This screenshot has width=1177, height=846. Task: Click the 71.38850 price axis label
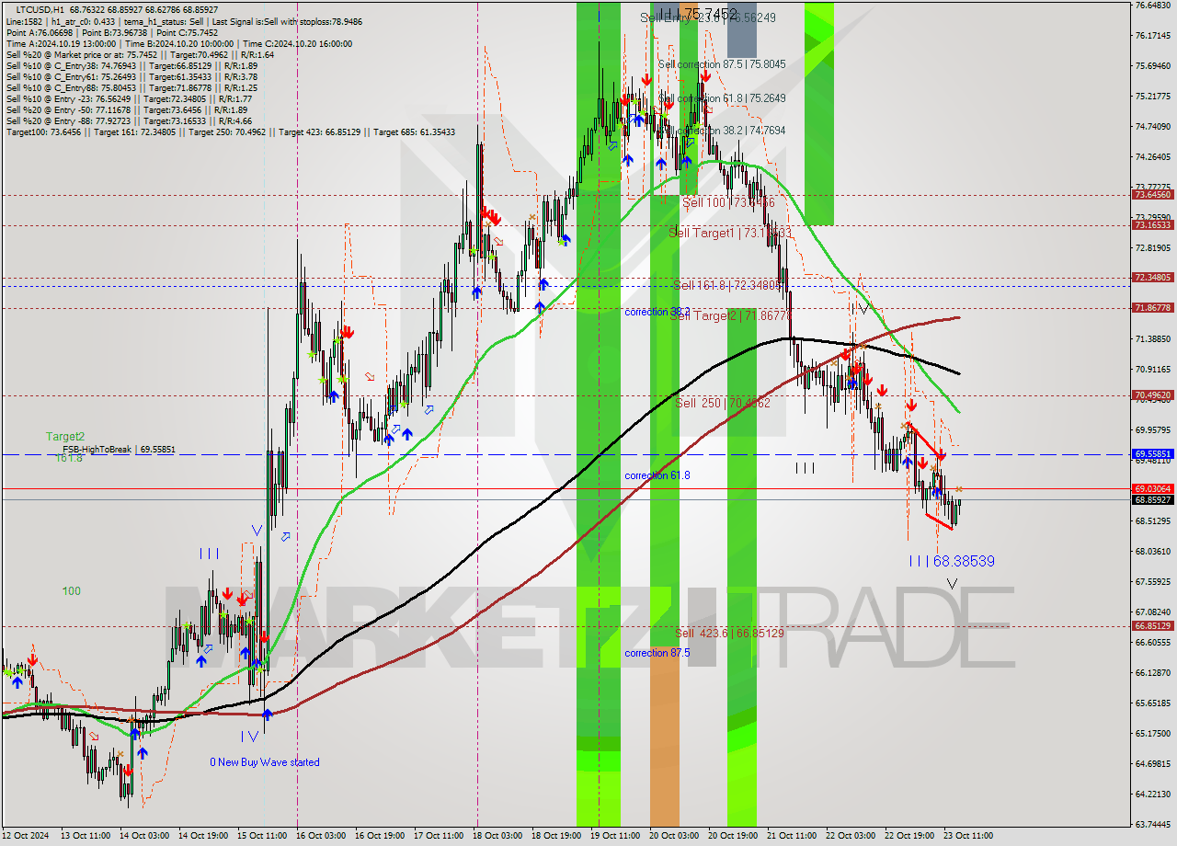[x=1152, y=339]
